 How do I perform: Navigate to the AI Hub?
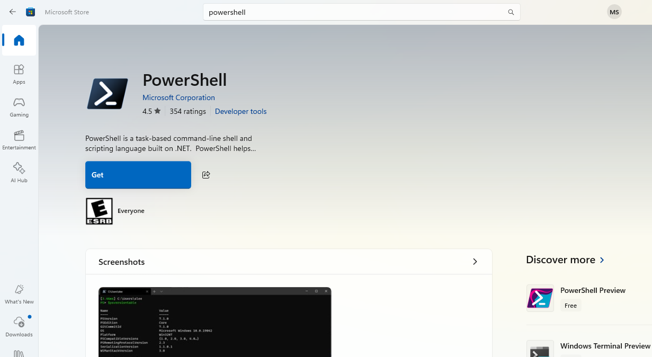(x=19, y=172)
